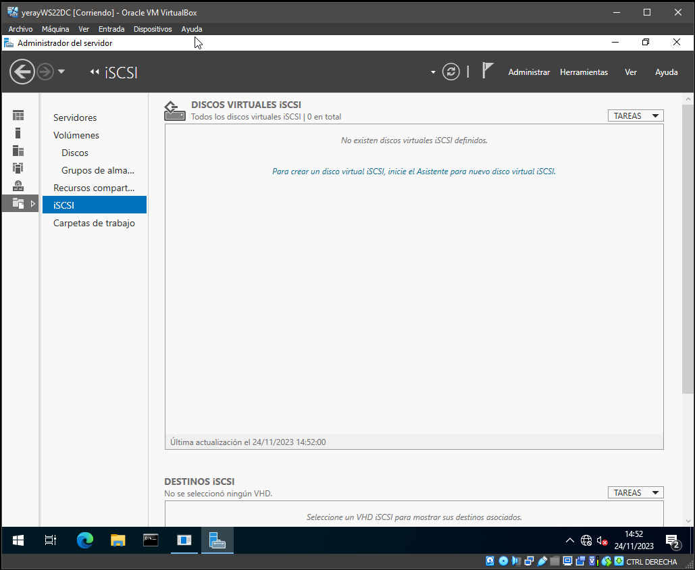Click the breadcrumb double-chevron before iSCSI

tap(94, 72)
